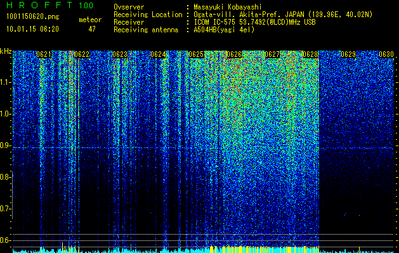The height and width of the screenshot is (253, 399).
Task: Click the meteor count value 47
Action: click(x=92, y=29)
